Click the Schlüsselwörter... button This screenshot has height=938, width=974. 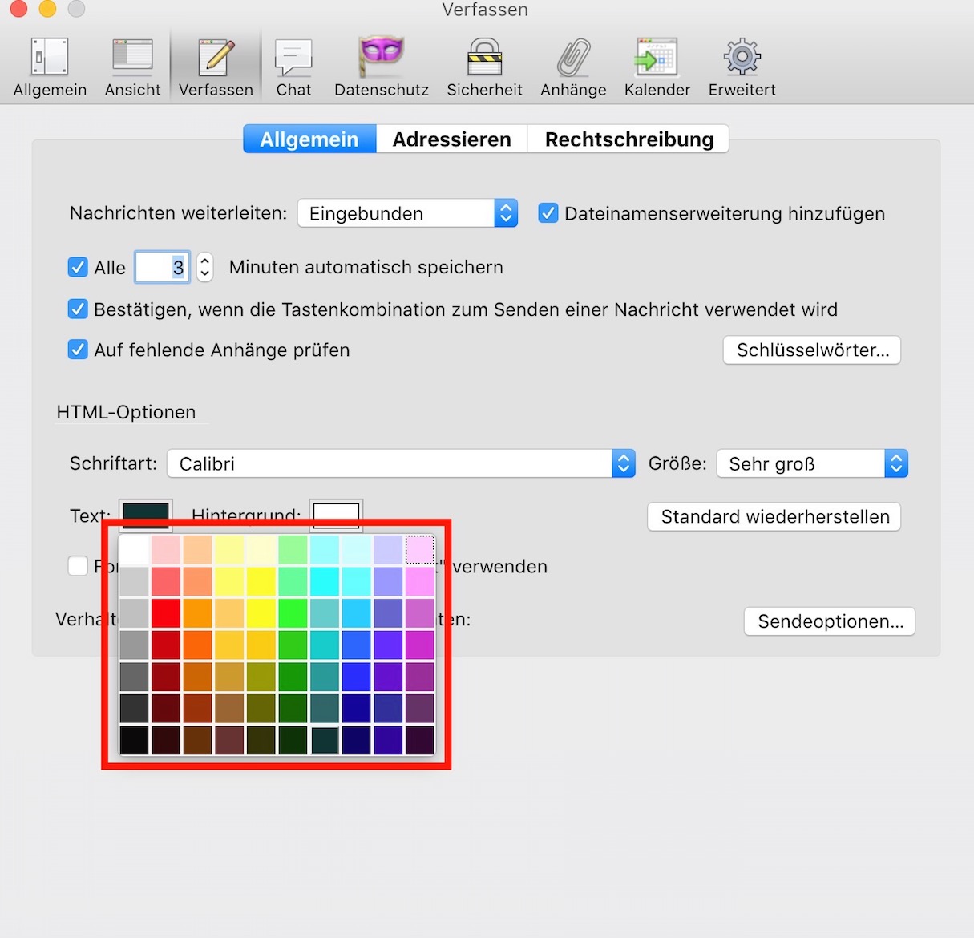(x=812, y=350)
